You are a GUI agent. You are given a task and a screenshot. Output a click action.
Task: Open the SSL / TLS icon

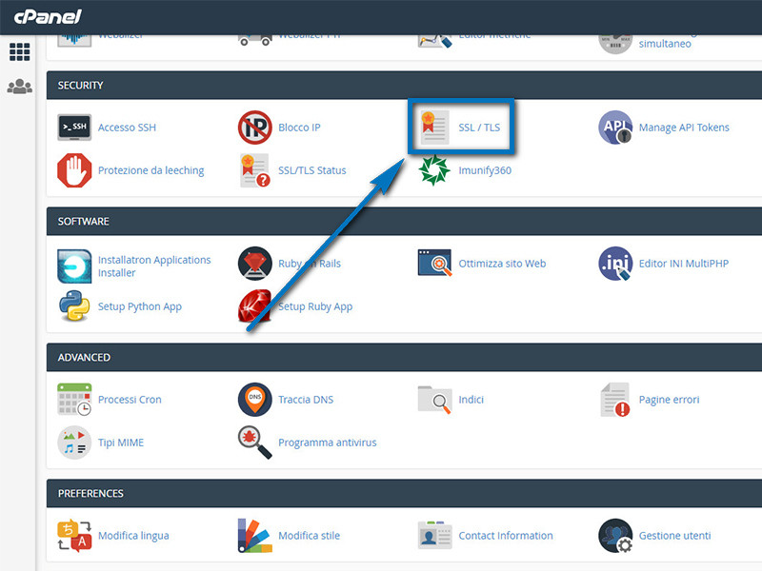point(435,128)
